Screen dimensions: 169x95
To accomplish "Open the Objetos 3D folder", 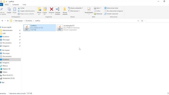I will tap(6, 69).
